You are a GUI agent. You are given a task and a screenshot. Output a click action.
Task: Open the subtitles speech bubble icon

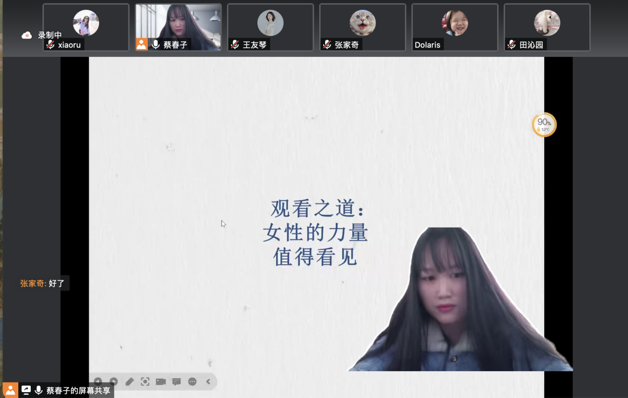point(176,382)
